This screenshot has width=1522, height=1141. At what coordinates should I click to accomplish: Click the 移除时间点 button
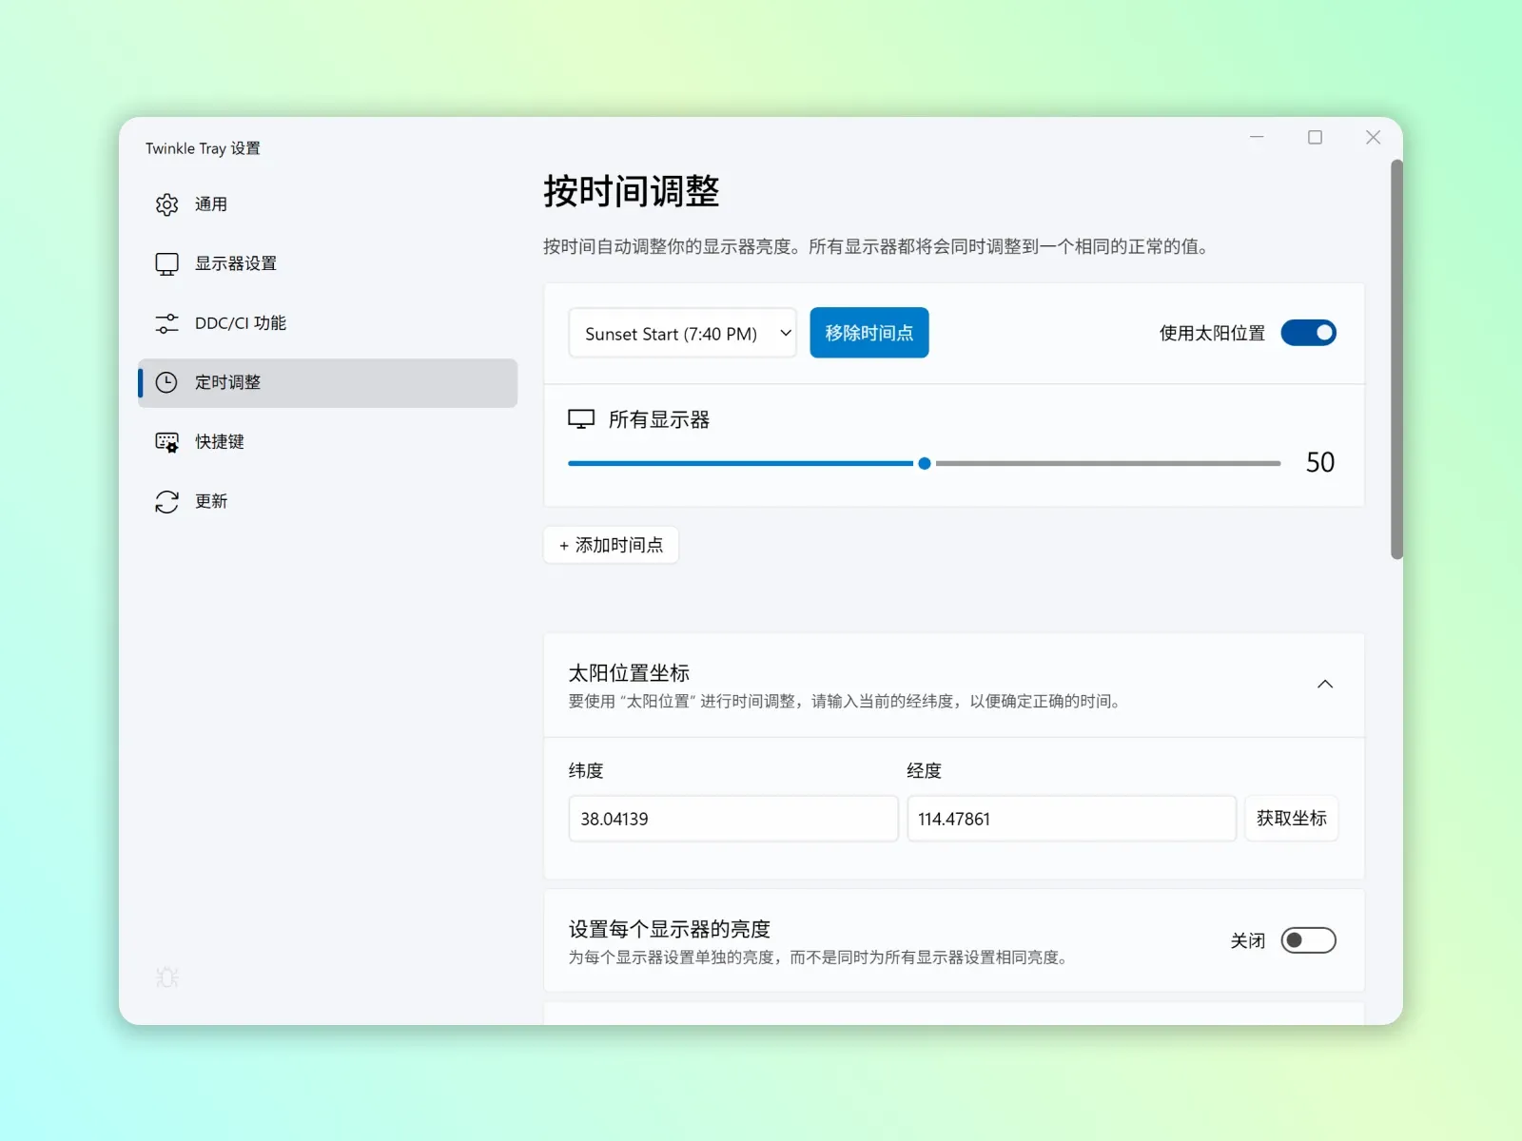coord(869,333)
